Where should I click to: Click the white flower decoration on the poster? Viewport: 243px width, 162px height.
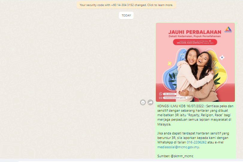(x=222, y=57)
